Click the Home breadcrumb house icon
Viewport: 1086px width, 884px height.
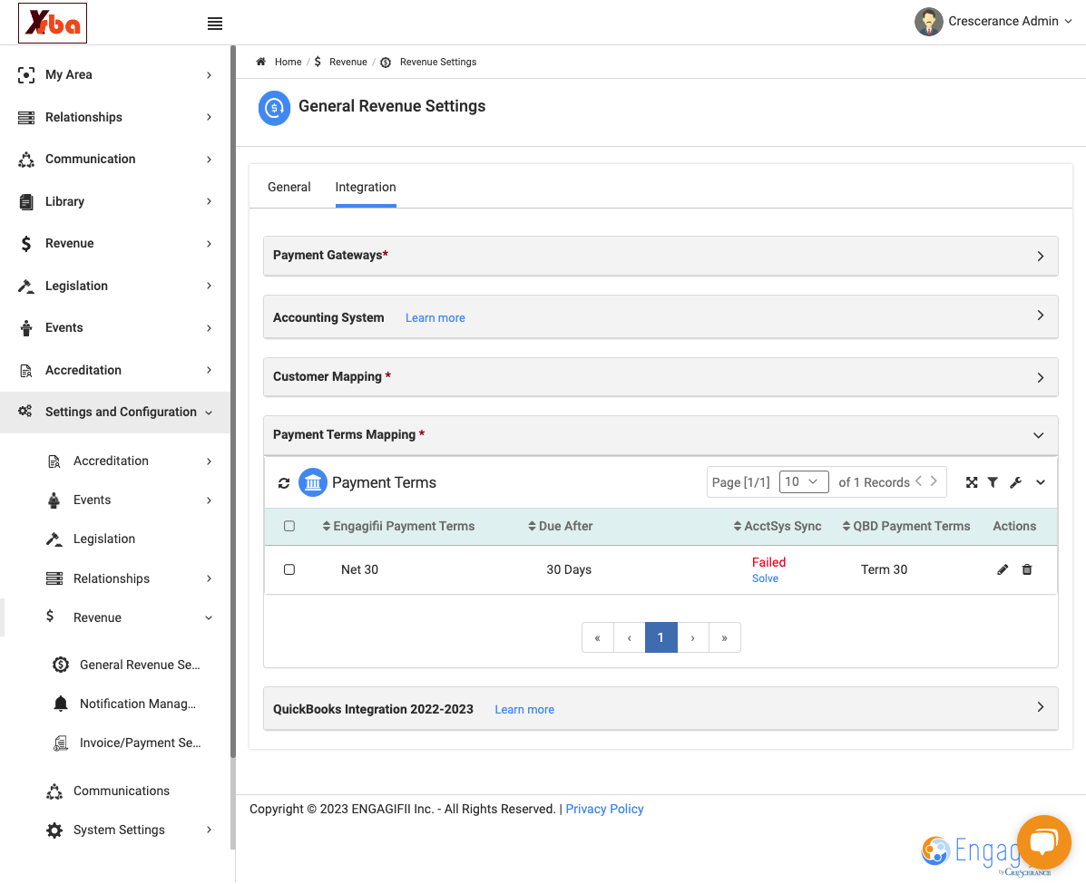[x=261, y=62]
